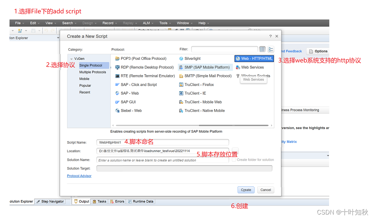Viewport: 374px width, 219px height.
Task: Choose the Web Services protocol
Action: (250, 67)
